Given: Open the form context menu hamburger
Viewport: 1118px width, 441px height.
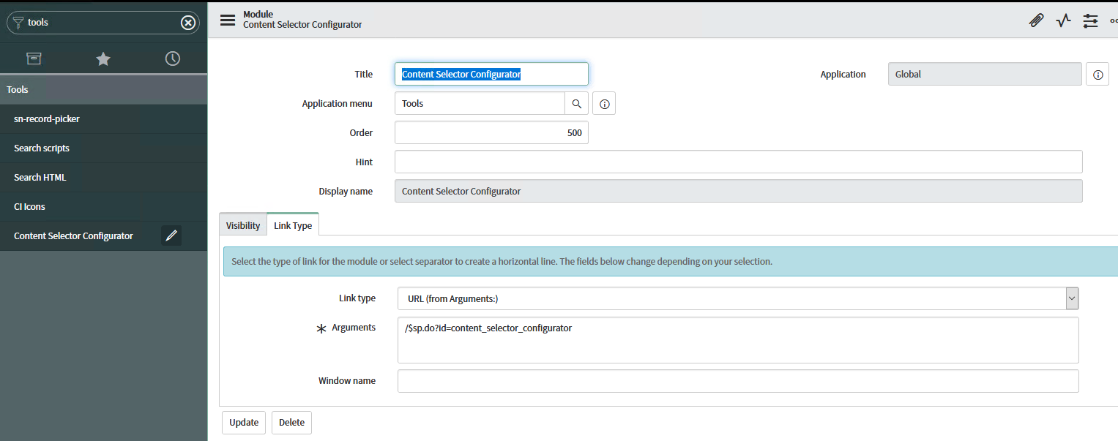Looking at the screenshot, I should 227,20.
